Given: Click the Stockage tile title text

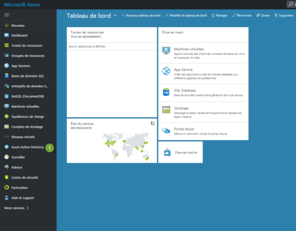Looking at the screenshot, I should [181, 108].
